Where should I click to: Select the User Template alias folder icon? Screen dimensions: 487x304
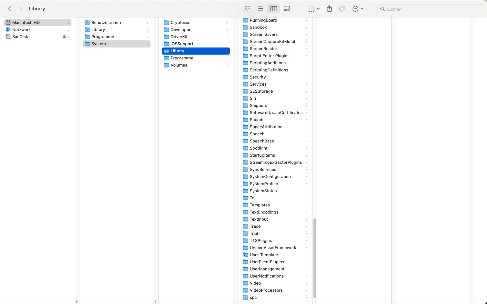point(246,255)
